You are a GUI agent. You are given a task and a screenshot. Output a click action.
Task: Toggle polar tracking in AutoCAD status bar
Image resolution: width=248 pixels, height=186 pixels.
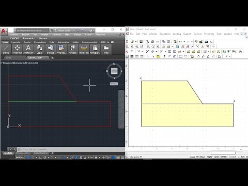45,157
